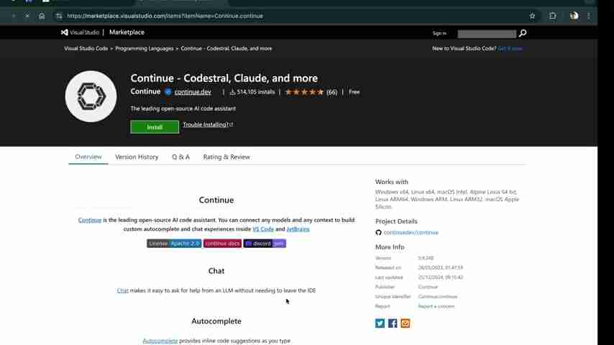
Task: Click the address bar URL
Action: click(165, 16)
